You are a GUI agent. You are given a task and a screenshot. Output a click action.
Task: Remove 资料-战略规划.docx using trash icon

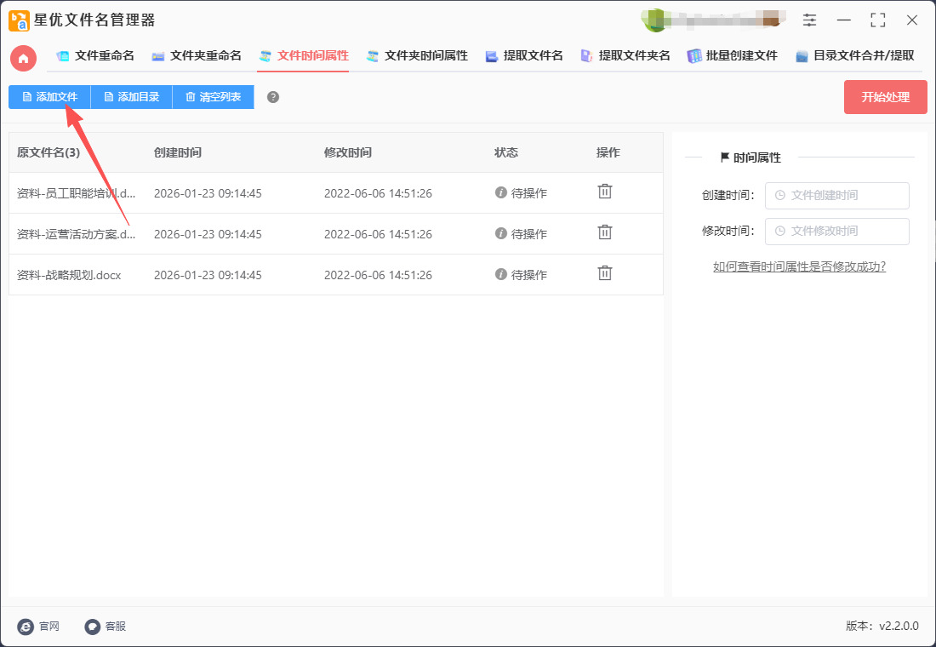coord(604,273)
